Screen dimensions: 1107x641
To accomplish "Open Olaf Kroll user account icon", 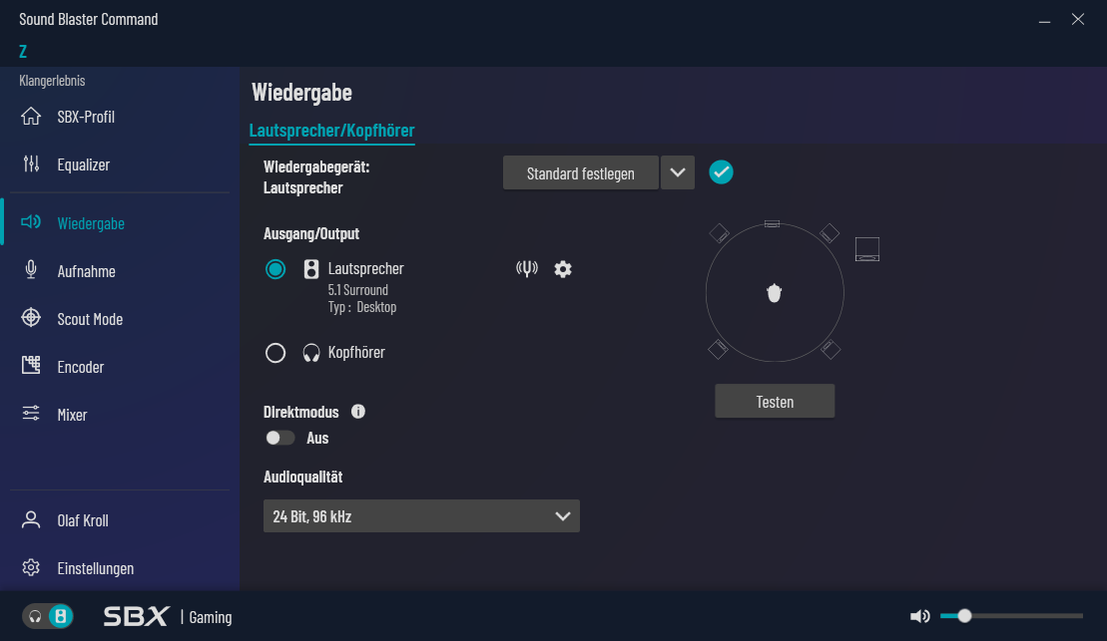I will coord(31,519).
